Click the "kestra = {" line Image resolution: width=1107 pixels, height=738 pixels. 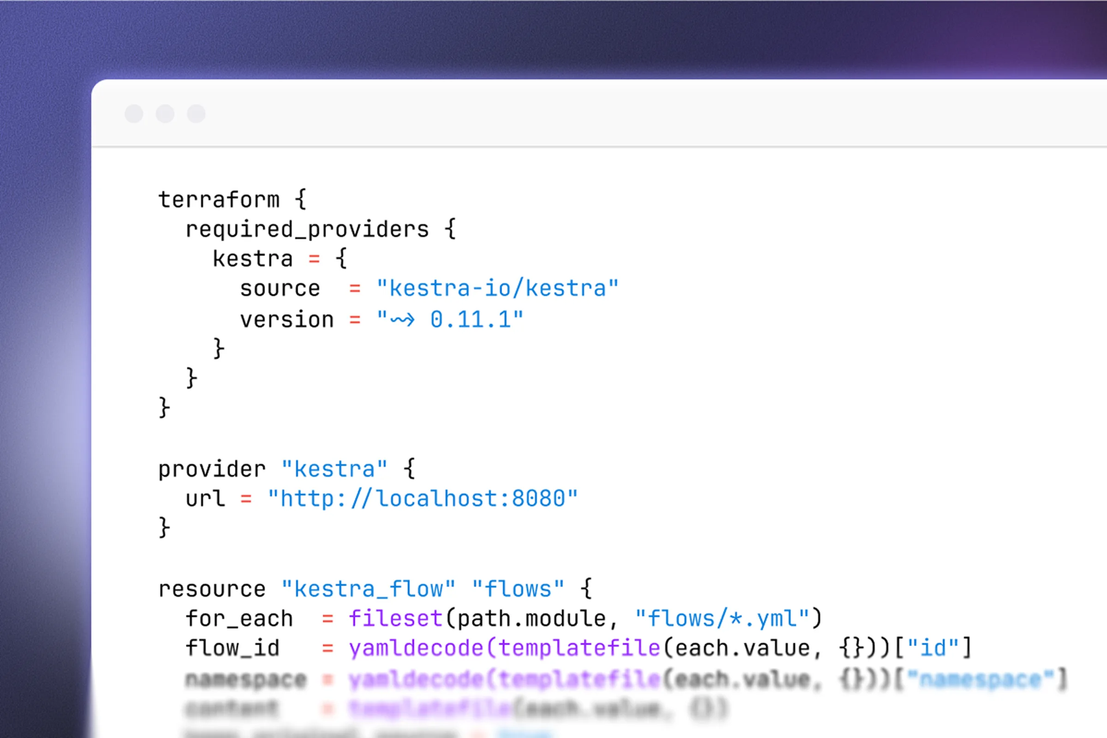tap(280, 258)
